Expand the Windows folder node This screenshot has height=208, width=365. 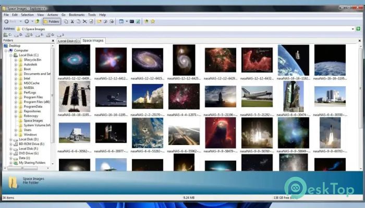point(16,135)
